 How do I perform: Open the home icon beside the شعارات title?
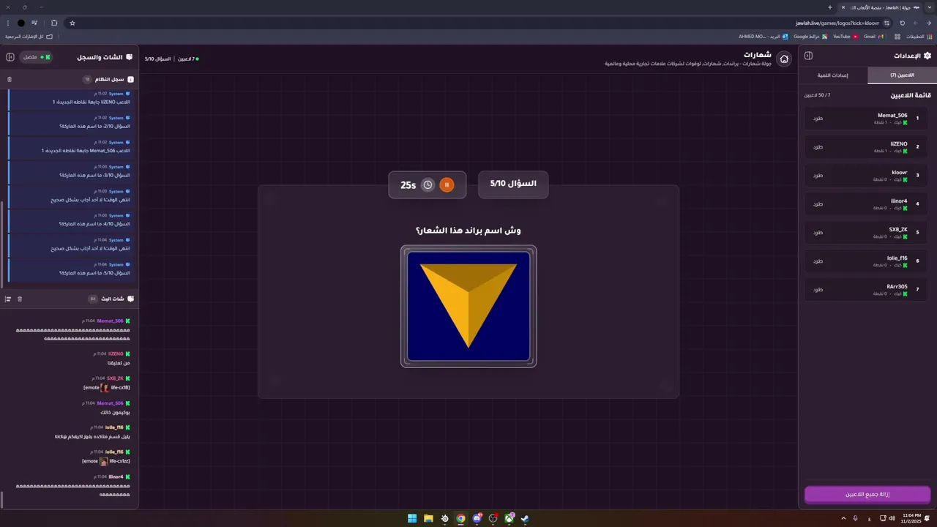coord(784,59)
